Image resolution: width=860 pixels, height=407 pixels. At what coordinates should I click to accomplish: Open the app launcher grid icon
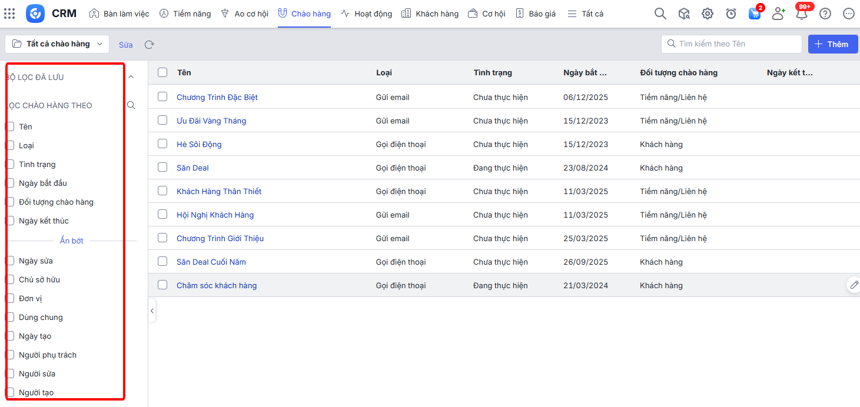click(x=9, y=14)
